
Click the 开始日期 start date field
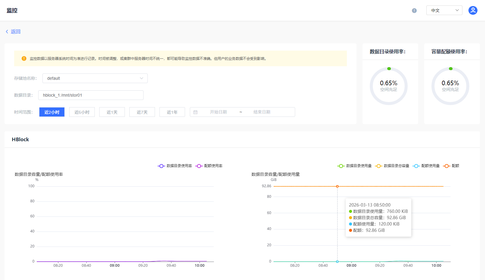(x=218, y=112)
